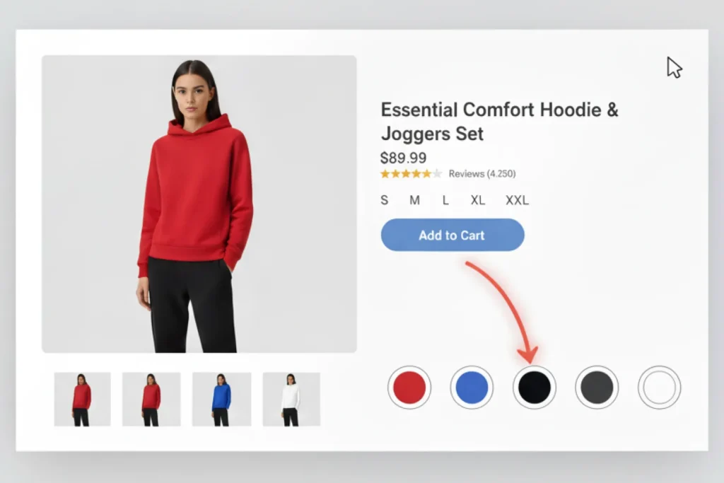Click the $89.99 price text
Screen dimensions: 724x483
tap(403, 158)
